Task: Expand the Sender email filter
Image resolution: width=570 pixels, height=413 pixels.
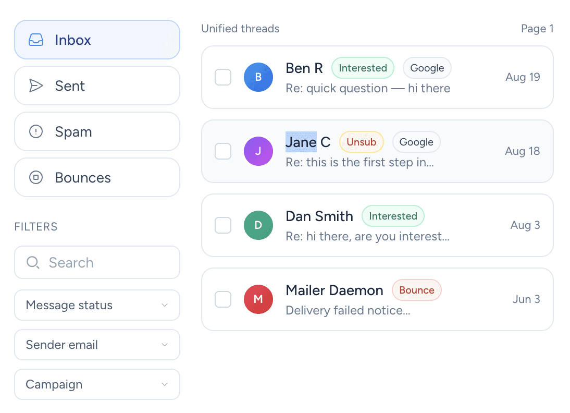Action: pyautogui.click(x=97, y=345)
